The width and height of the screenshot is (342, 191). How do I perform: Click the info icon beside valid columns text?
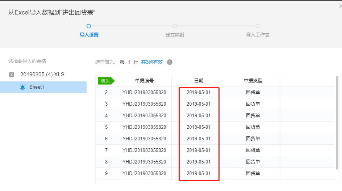[x=170, y=62]
